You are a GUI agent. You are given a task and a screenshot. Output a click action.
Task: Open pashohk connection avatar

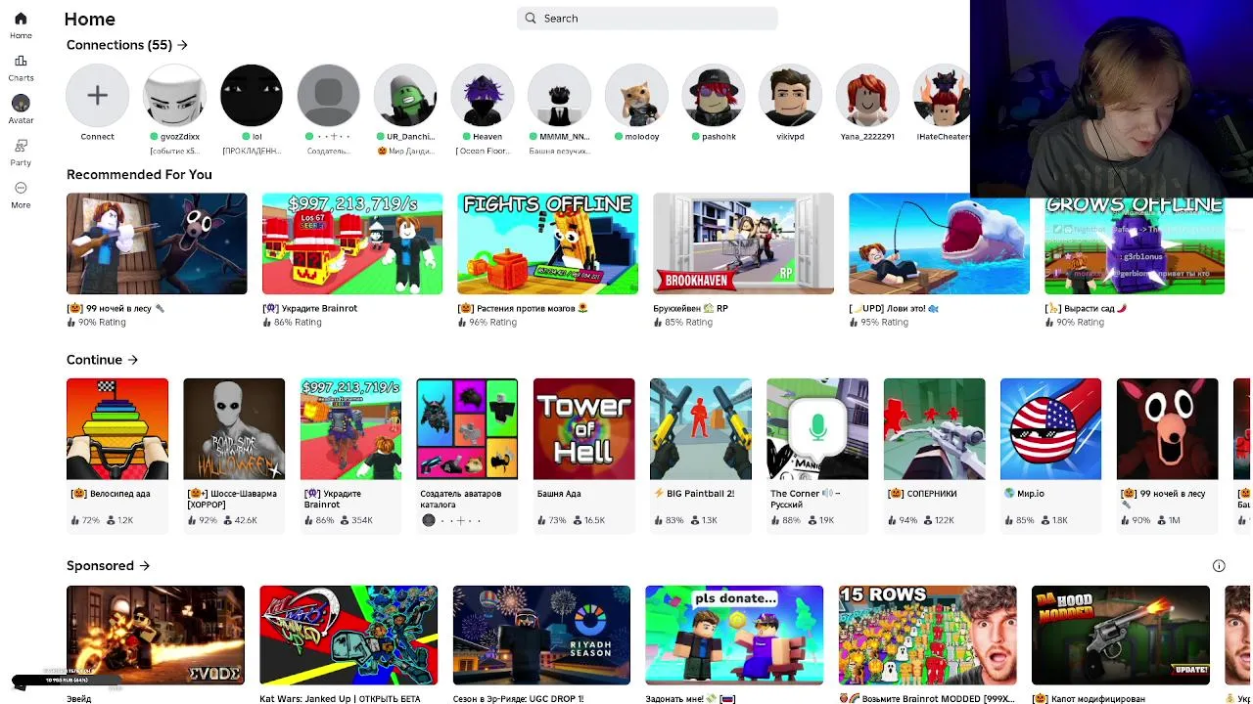point(714,95)
